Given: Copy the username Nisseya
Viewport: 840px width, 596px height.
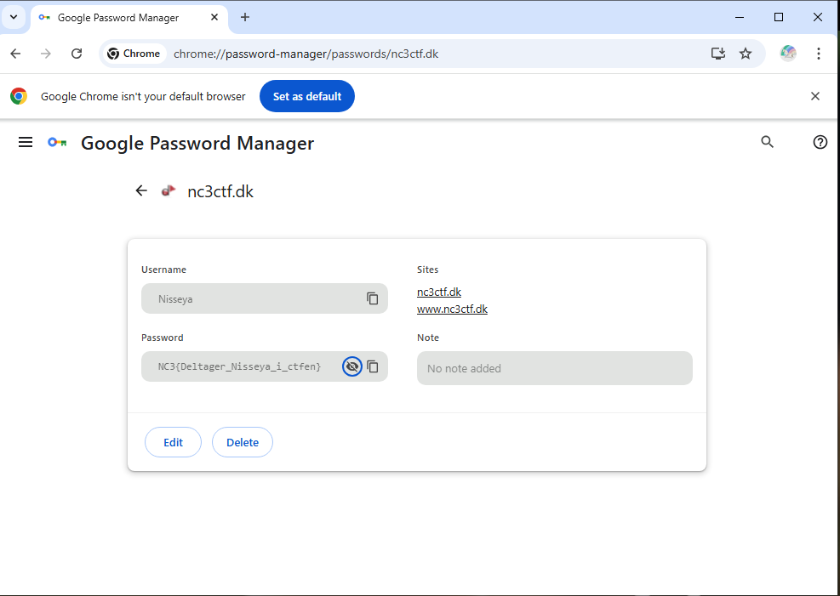Looking at the screenshot, I should (372, 298).
